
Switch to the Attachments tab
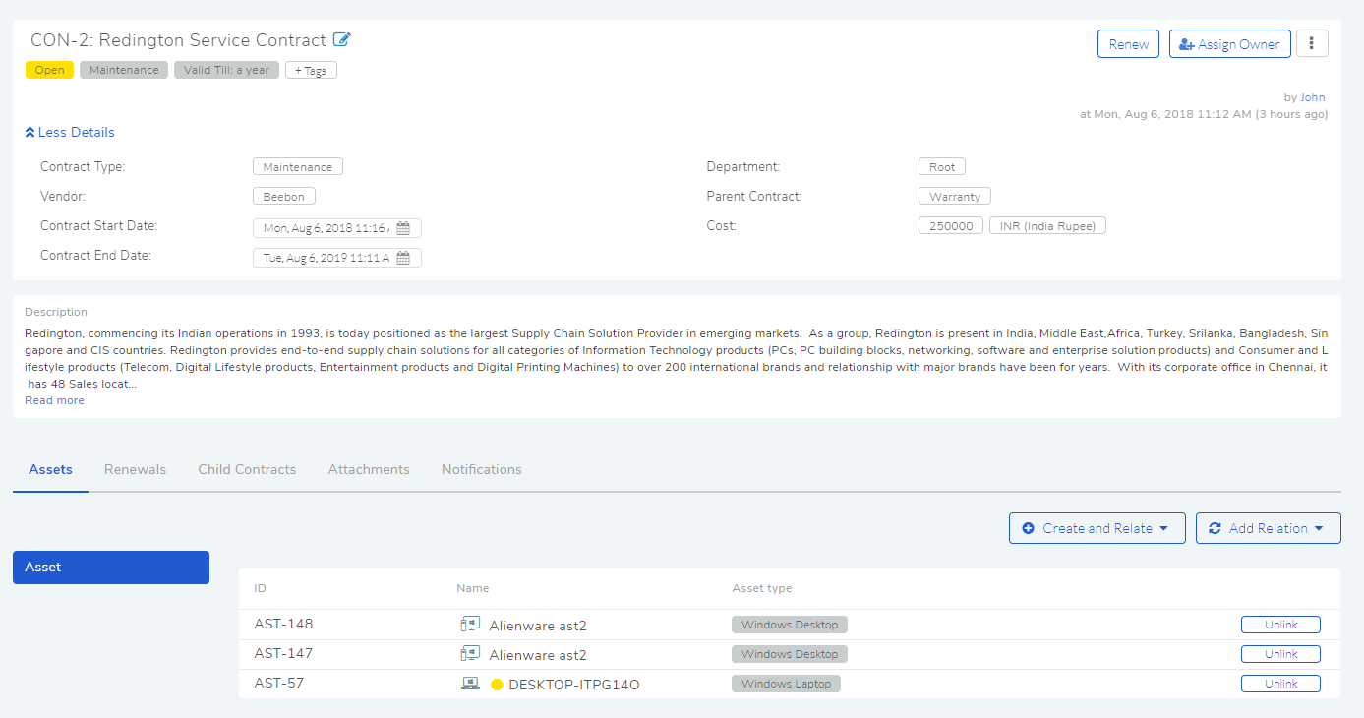click(369, 469)
